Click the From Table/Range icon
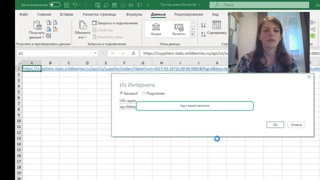 [48, 36]
